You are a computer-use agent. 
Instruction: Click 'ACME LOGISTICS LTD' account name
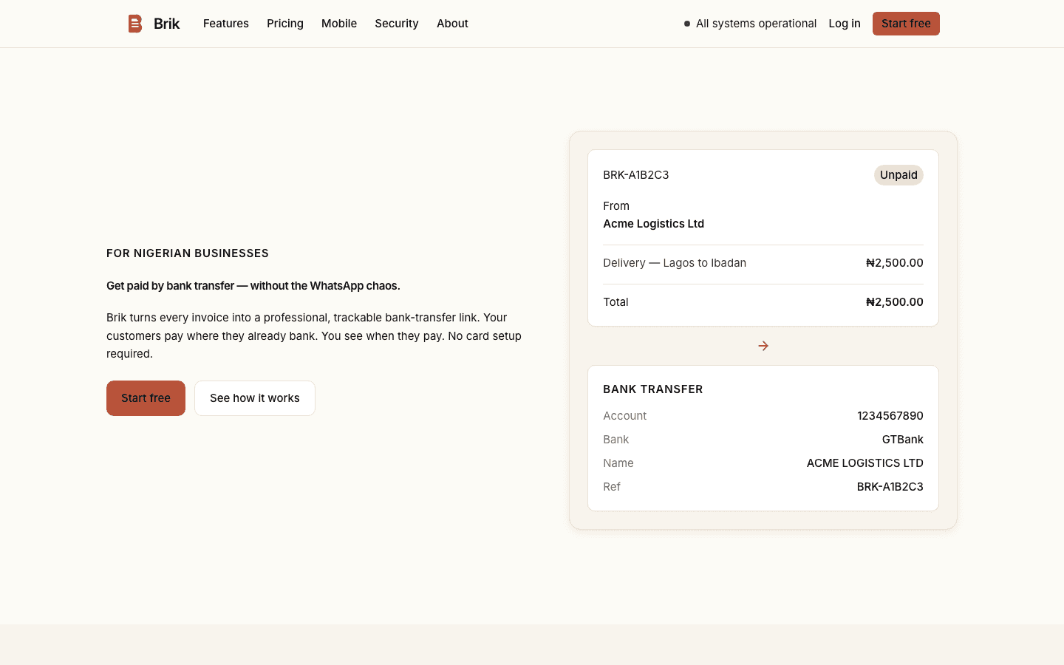pyautogui.click(x=865, y=463)
